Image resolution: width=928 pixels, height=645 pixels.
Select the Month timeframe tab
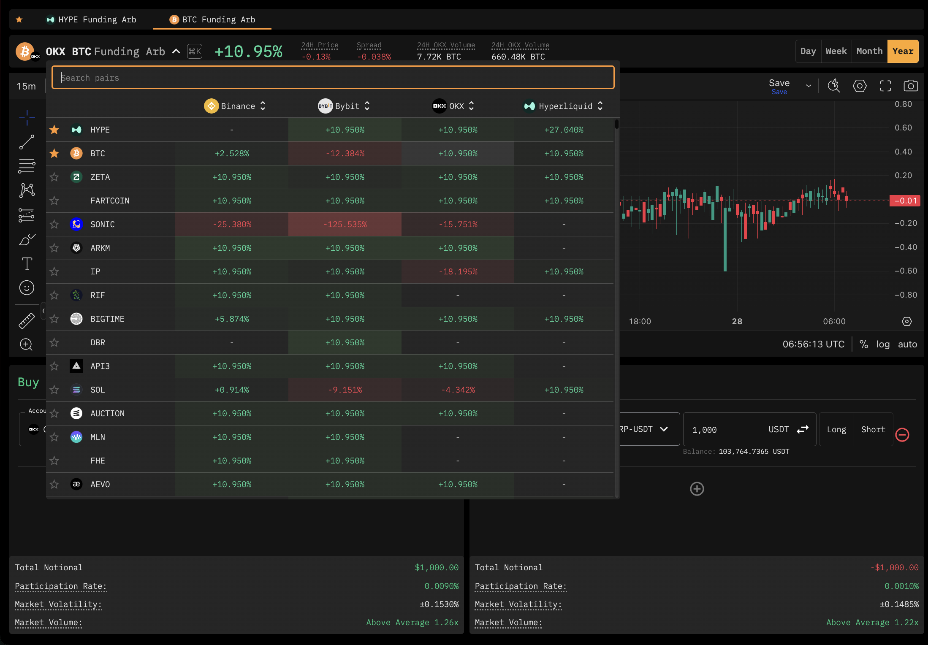tap(869, 51)
